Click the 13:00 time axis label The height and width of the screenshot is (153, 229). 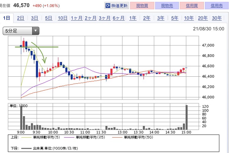click(122, 132)
